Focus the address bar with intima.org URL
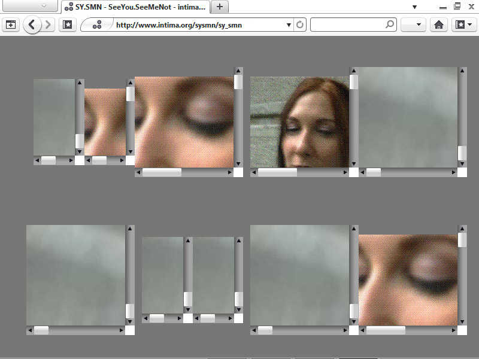Viewport: 479px width, 359px height. point(198,25)
